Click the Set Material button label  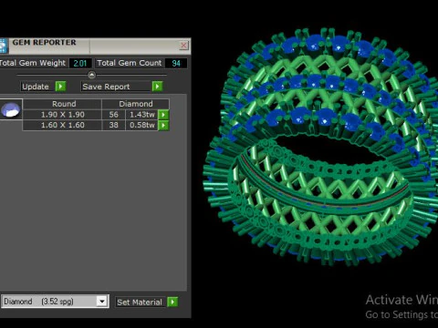coord(140,302)
